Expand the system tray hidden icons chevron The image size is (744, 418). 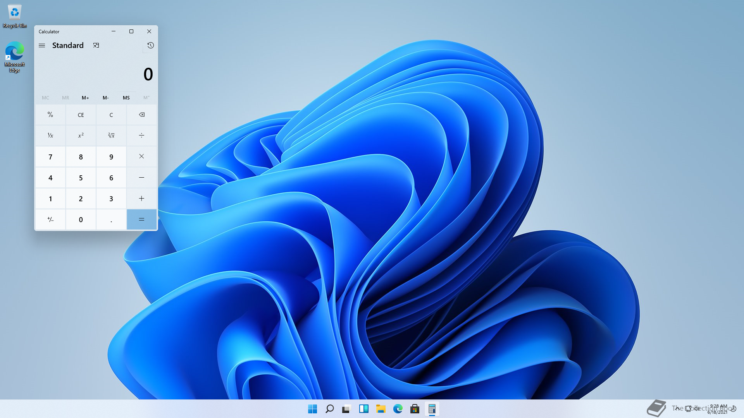(x=677, y=408)
